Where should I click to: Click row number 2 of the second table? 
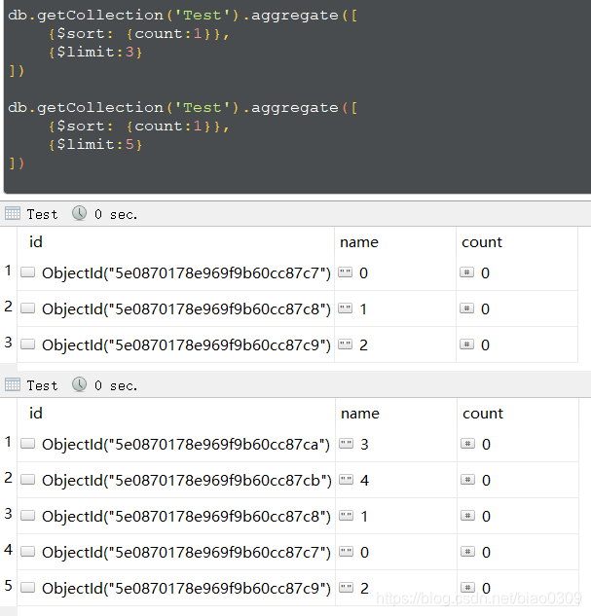point(8,477)
